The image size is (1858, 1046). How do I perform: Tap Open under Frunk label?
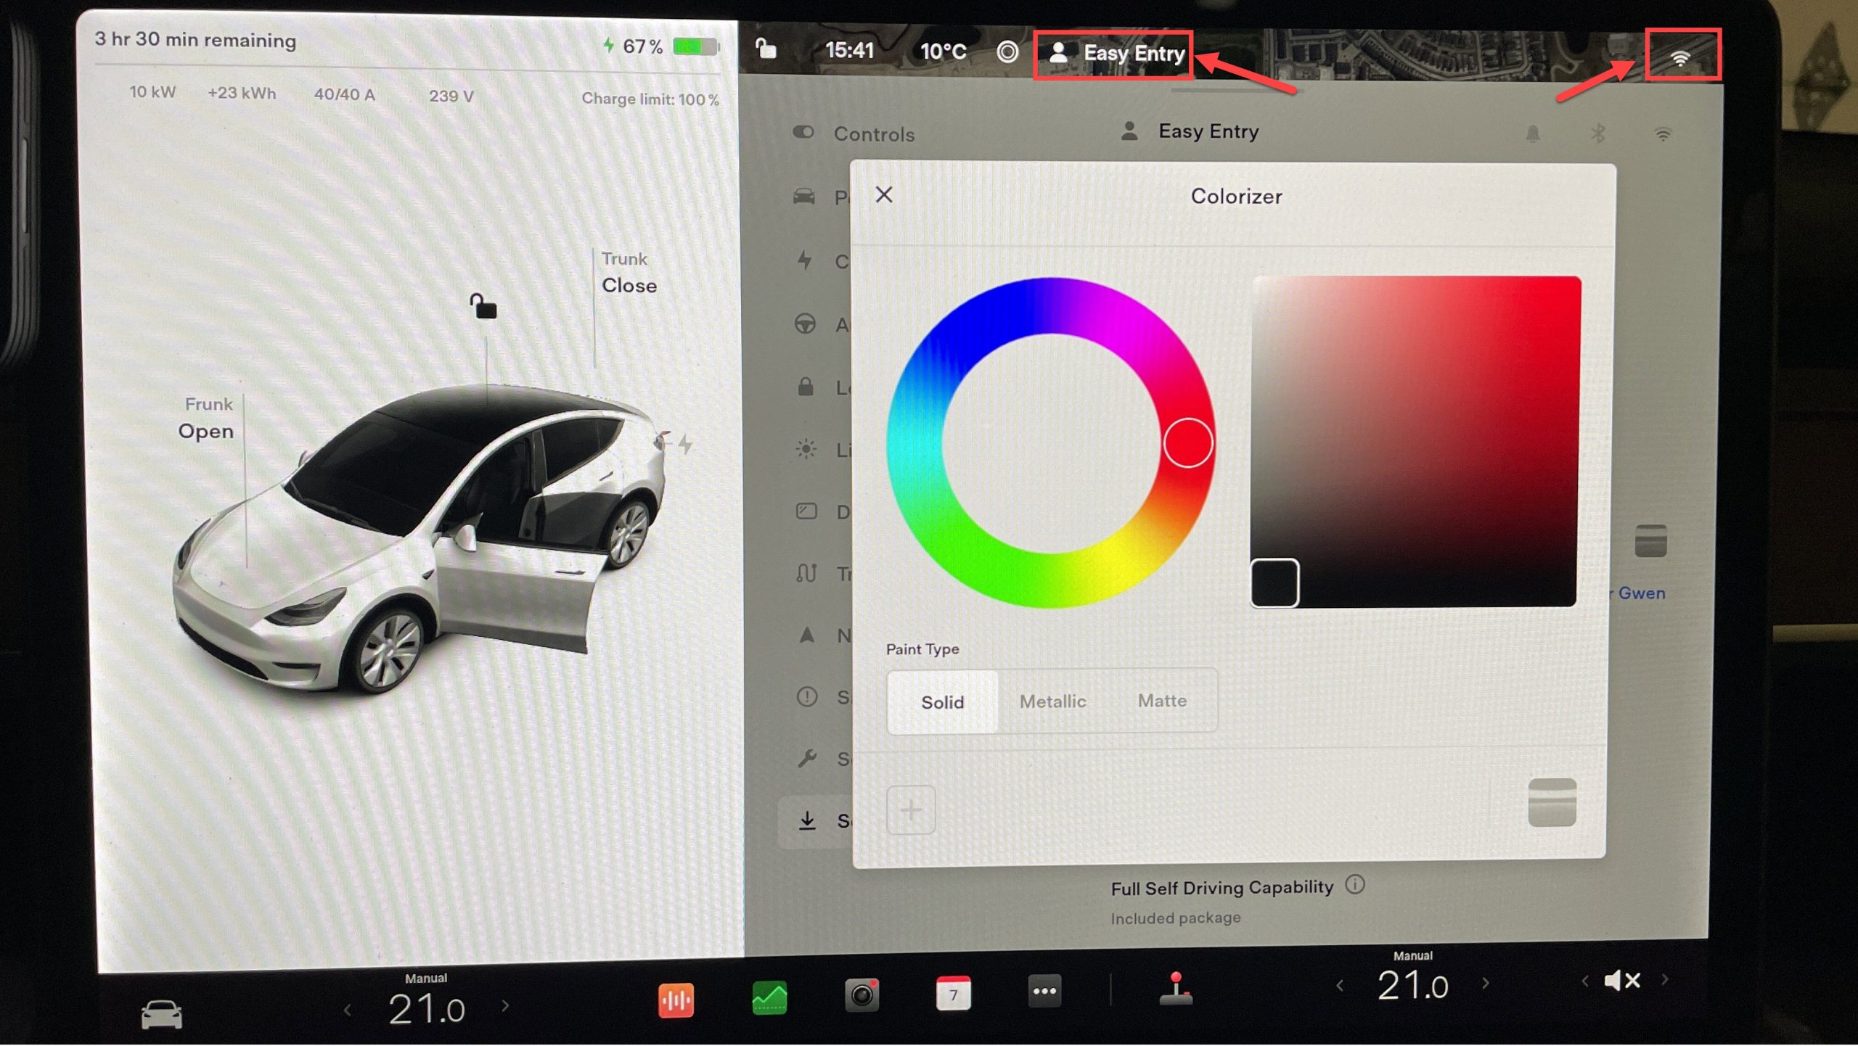click(x=206, y=432)
